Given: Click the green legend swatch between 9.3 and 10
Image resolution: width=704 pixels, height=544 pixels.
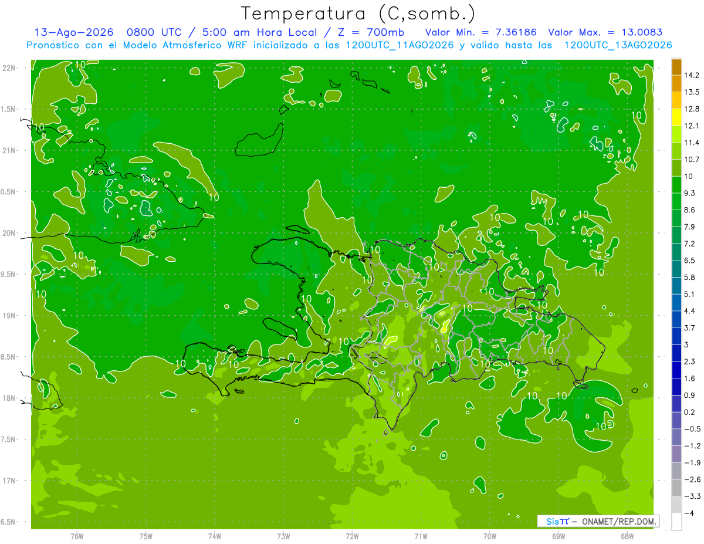Looking at the screenshot, I should click(x=676, y=185).
